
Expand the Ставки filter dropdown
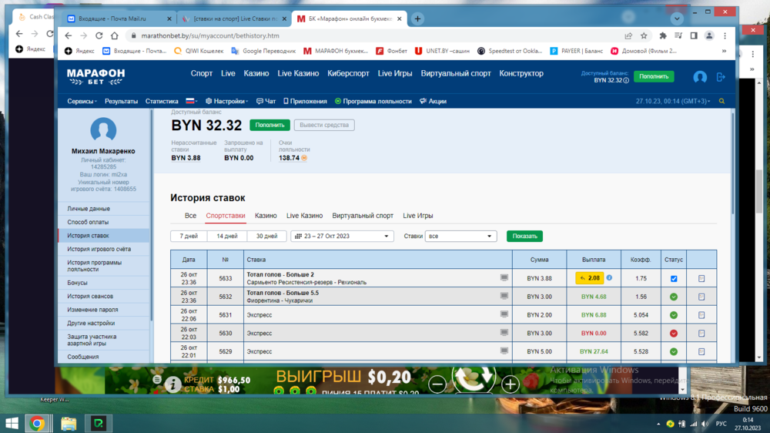point(460,237)
